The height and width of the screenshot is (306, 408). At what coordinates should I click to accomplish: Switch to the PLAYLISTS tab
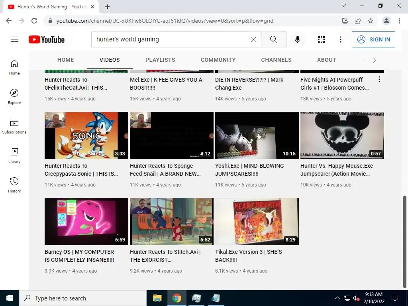[160, 60]
